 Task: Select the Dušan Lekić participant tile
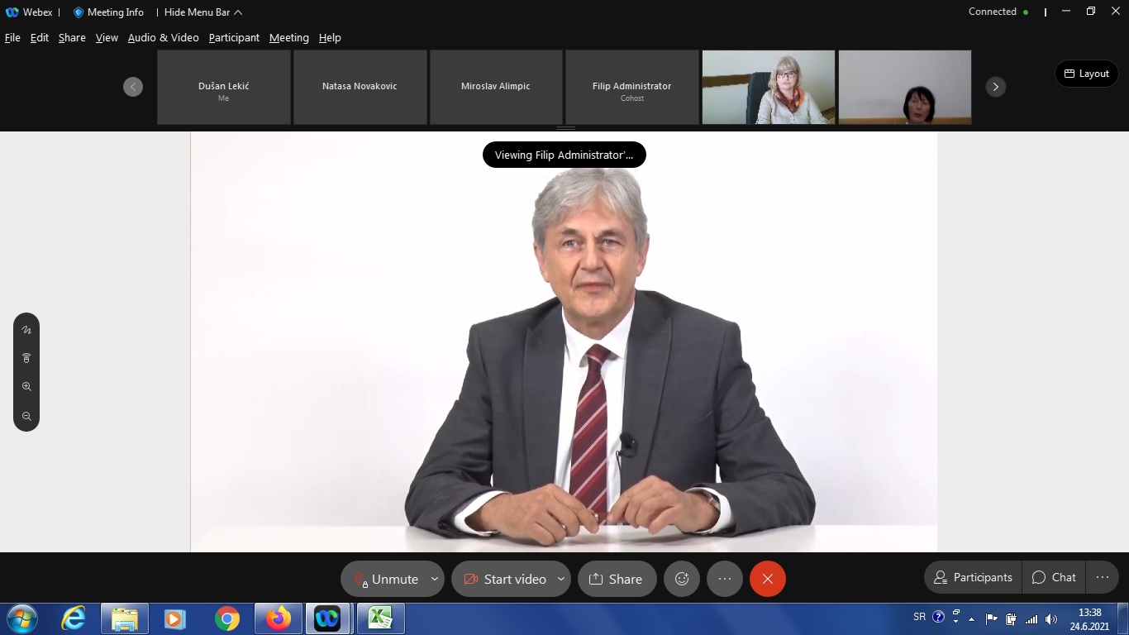224,87
